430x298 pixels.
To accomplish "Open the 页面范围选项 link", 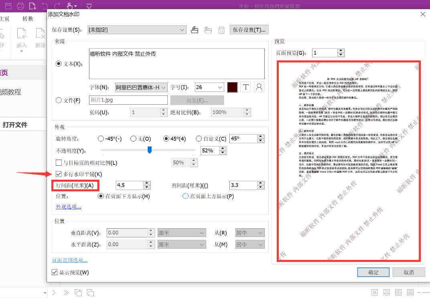I will pyautogui.click(x=70, y=260).
